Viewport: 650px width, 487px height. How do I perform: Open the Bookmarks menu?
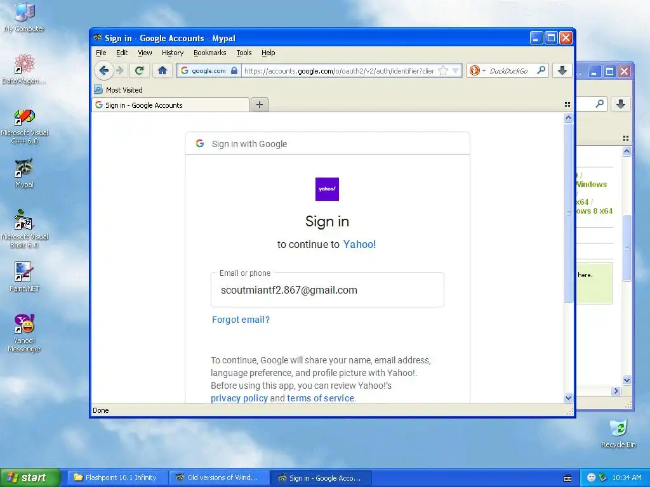pyautogui.click(x=209, y=53)
